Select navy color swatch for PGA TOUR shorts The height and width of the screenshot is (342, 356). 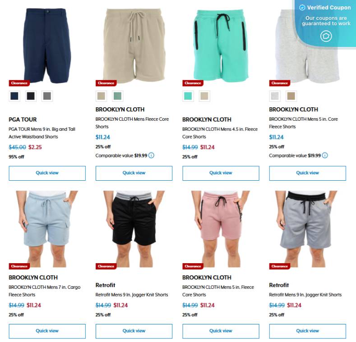tap(14, 96)
